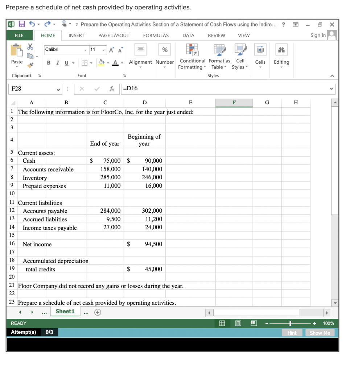This screenshot has width=354, height=371.
Task: Click the Show Me button
Action: pyautogui.click(x=320, y=333)
